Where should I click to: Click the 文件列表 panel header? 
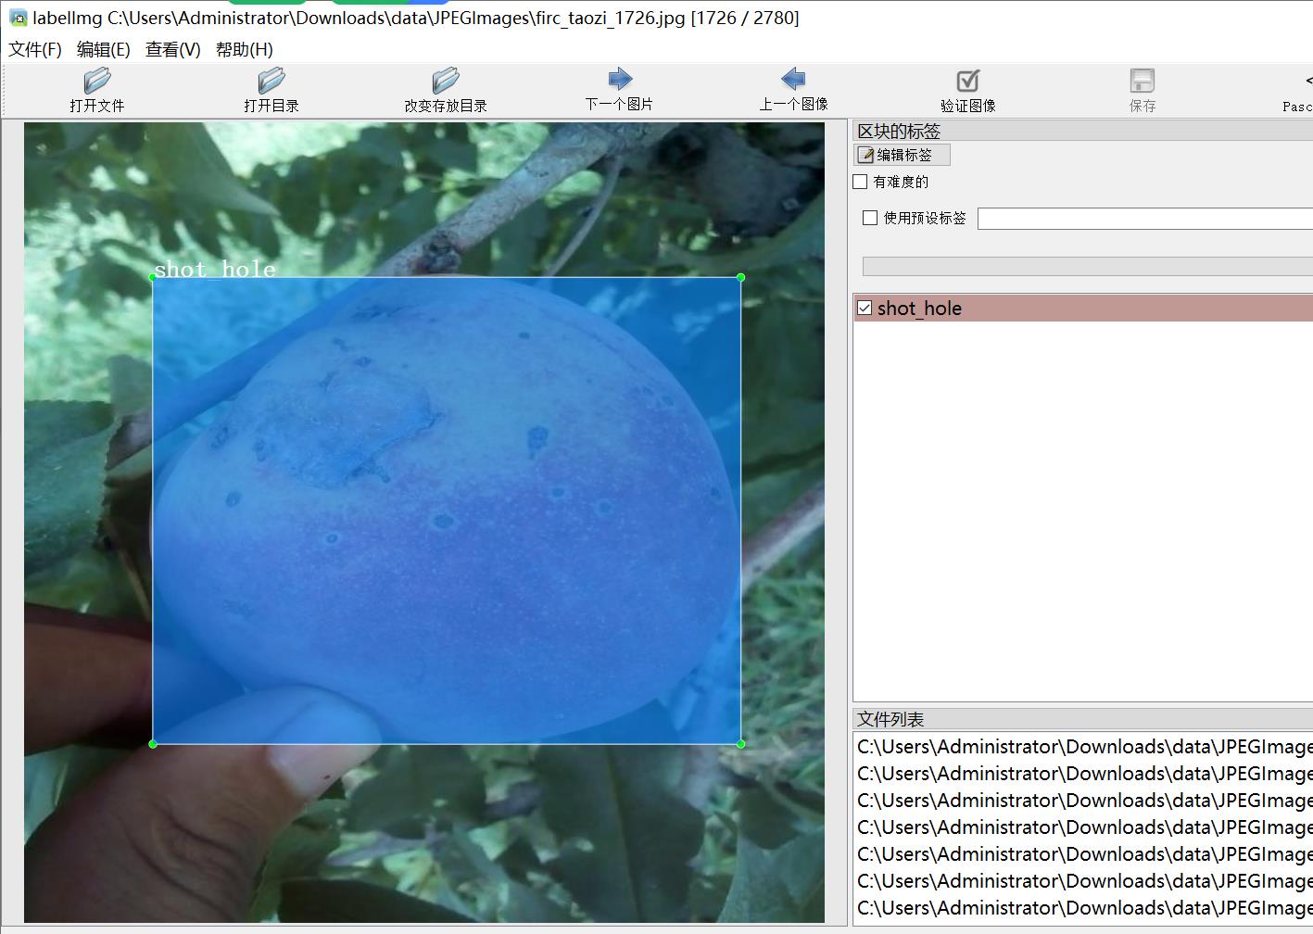click(1082, 719)
